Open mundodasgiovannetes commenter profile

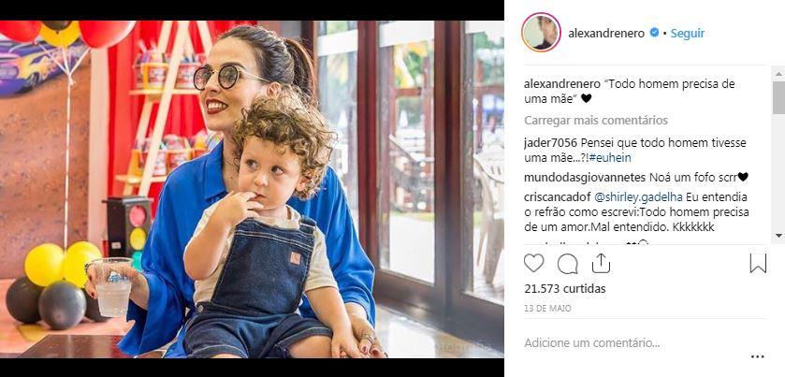(585, 177)
